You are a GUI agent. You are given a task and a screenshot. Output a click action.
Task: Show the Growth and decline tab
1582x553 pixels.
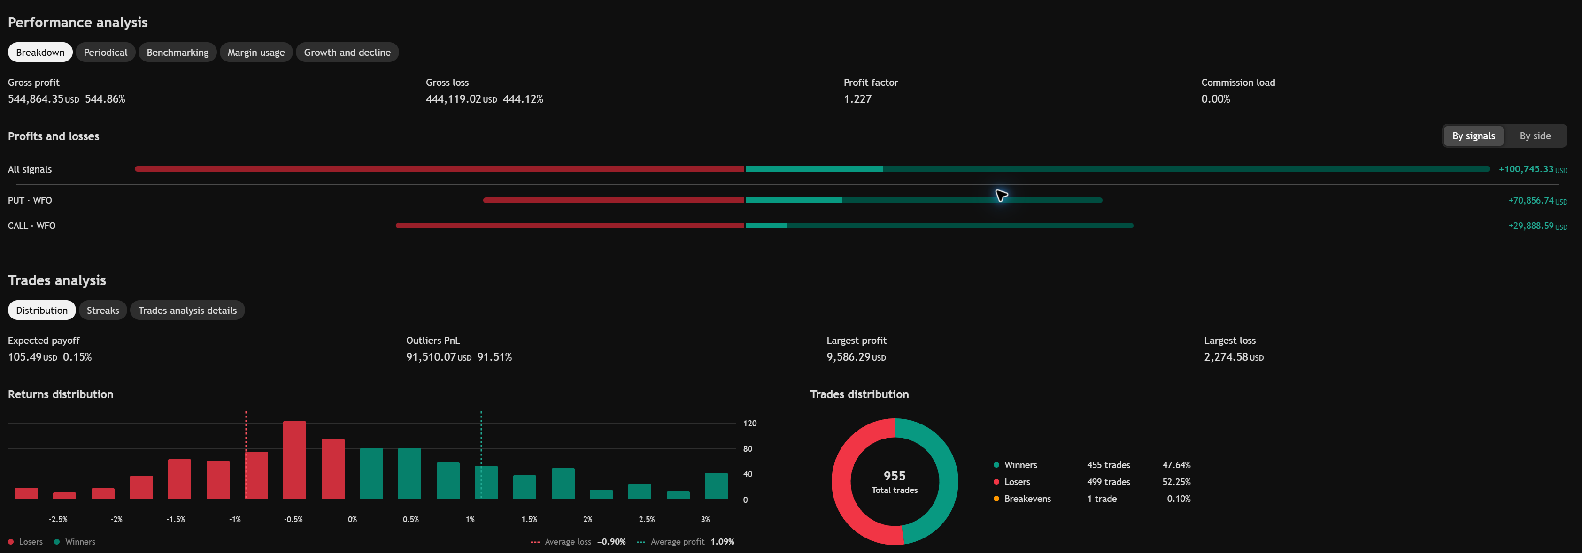pyautogui.click(x=347, y=52)
